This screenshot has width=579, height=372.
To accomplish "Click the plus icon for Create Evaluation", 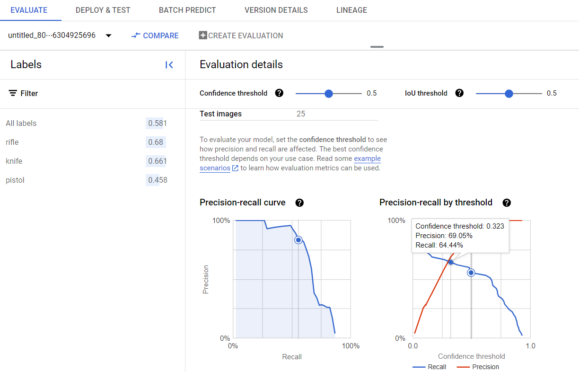I will point(203,35).
